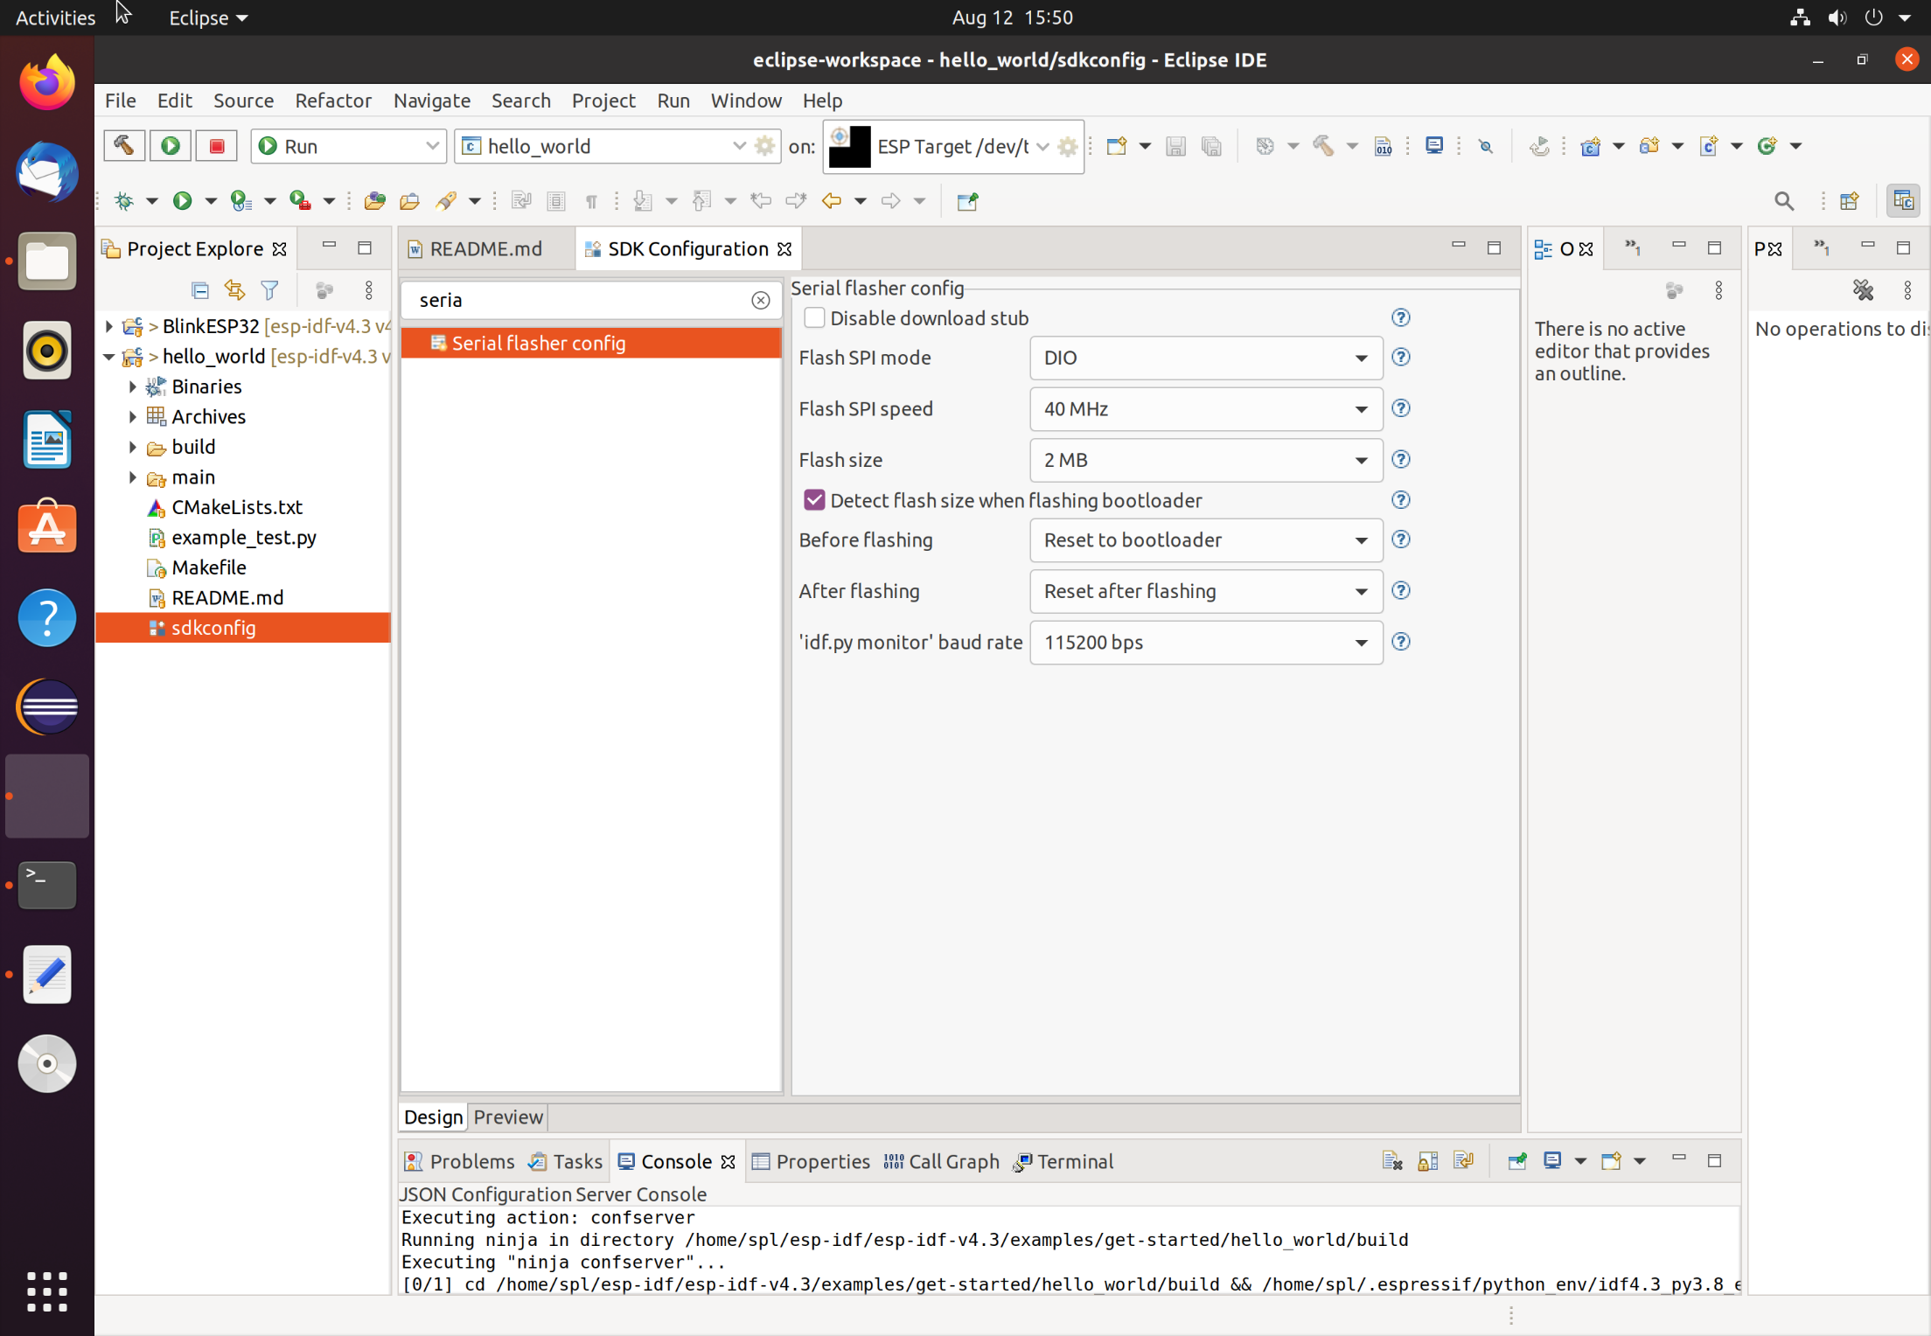The image size is (1931, 1336).
Task: Click the toolbar search magnifier icon
Action: [1784, 201]
